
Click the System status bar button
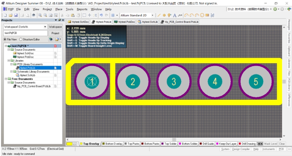pos(225,149)
